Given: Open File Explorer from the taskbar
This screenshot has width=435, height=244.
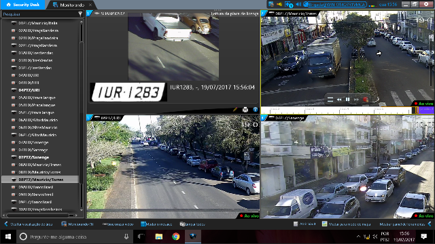Looking at the screenshot, I should tap(158, 237).
